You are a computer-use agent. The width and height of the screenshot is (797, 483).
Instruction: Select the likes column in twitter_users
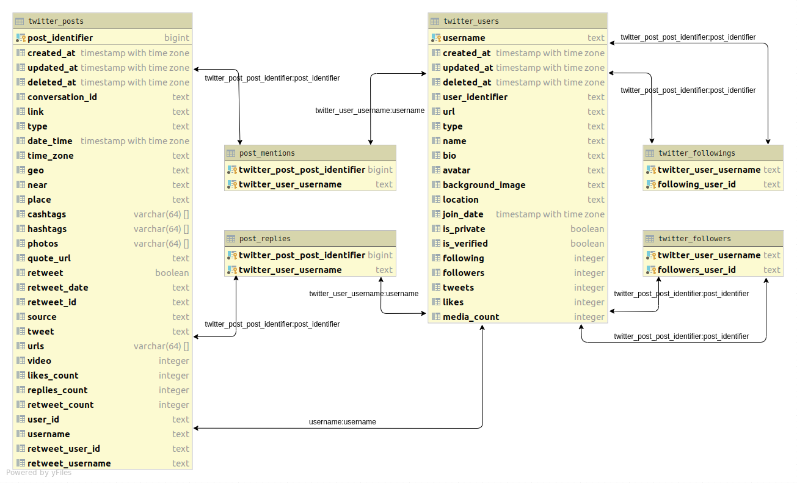(518, 302)
